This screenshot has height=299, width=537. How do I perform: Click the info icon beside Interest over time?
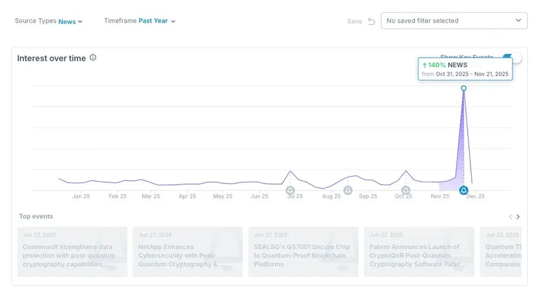tap(93, 58)
